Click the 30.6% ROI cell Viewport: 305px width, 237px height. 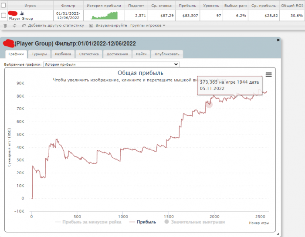[292, 16]
